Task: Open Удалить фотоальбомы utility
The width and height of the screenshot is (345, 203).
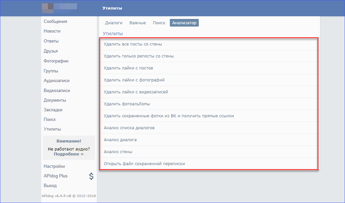Action: point(127,104)
